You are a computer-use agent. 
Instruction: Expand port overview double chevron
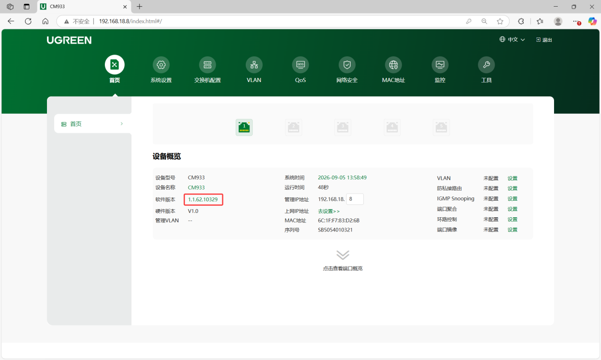pos(343,255)
